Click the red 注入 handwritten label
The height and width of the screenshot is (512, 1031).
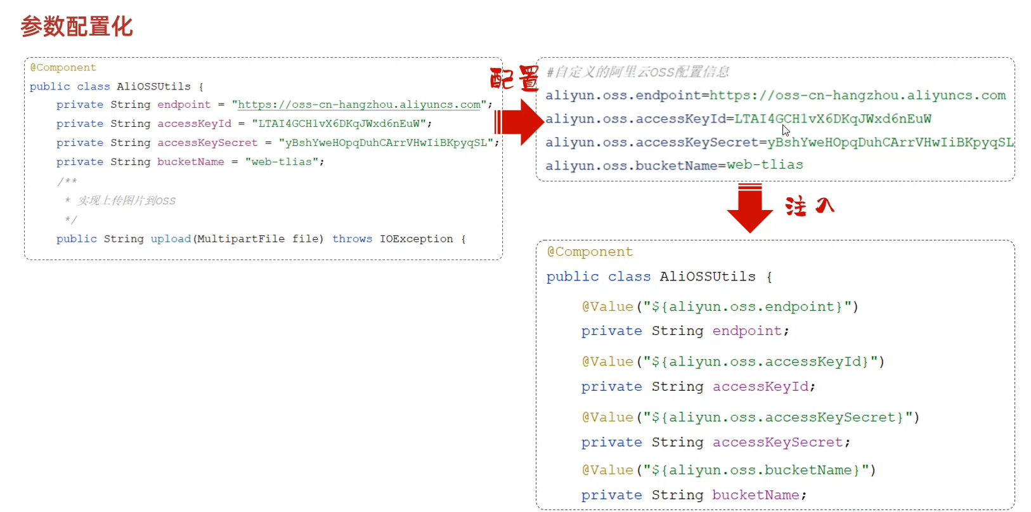pyautogui.click(x=809, y=206)
